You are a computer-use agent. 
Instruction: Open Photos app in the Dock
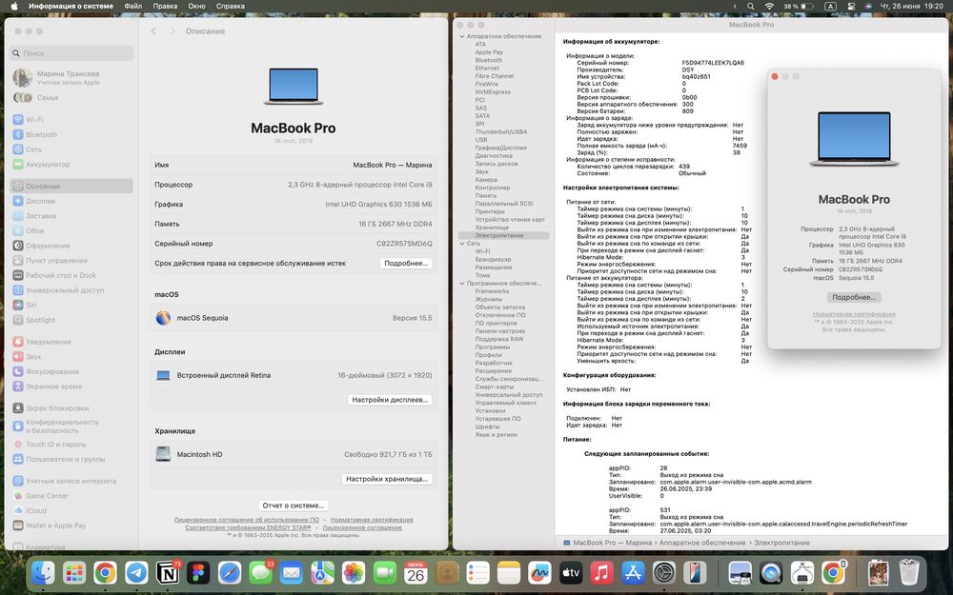[354, 572]
